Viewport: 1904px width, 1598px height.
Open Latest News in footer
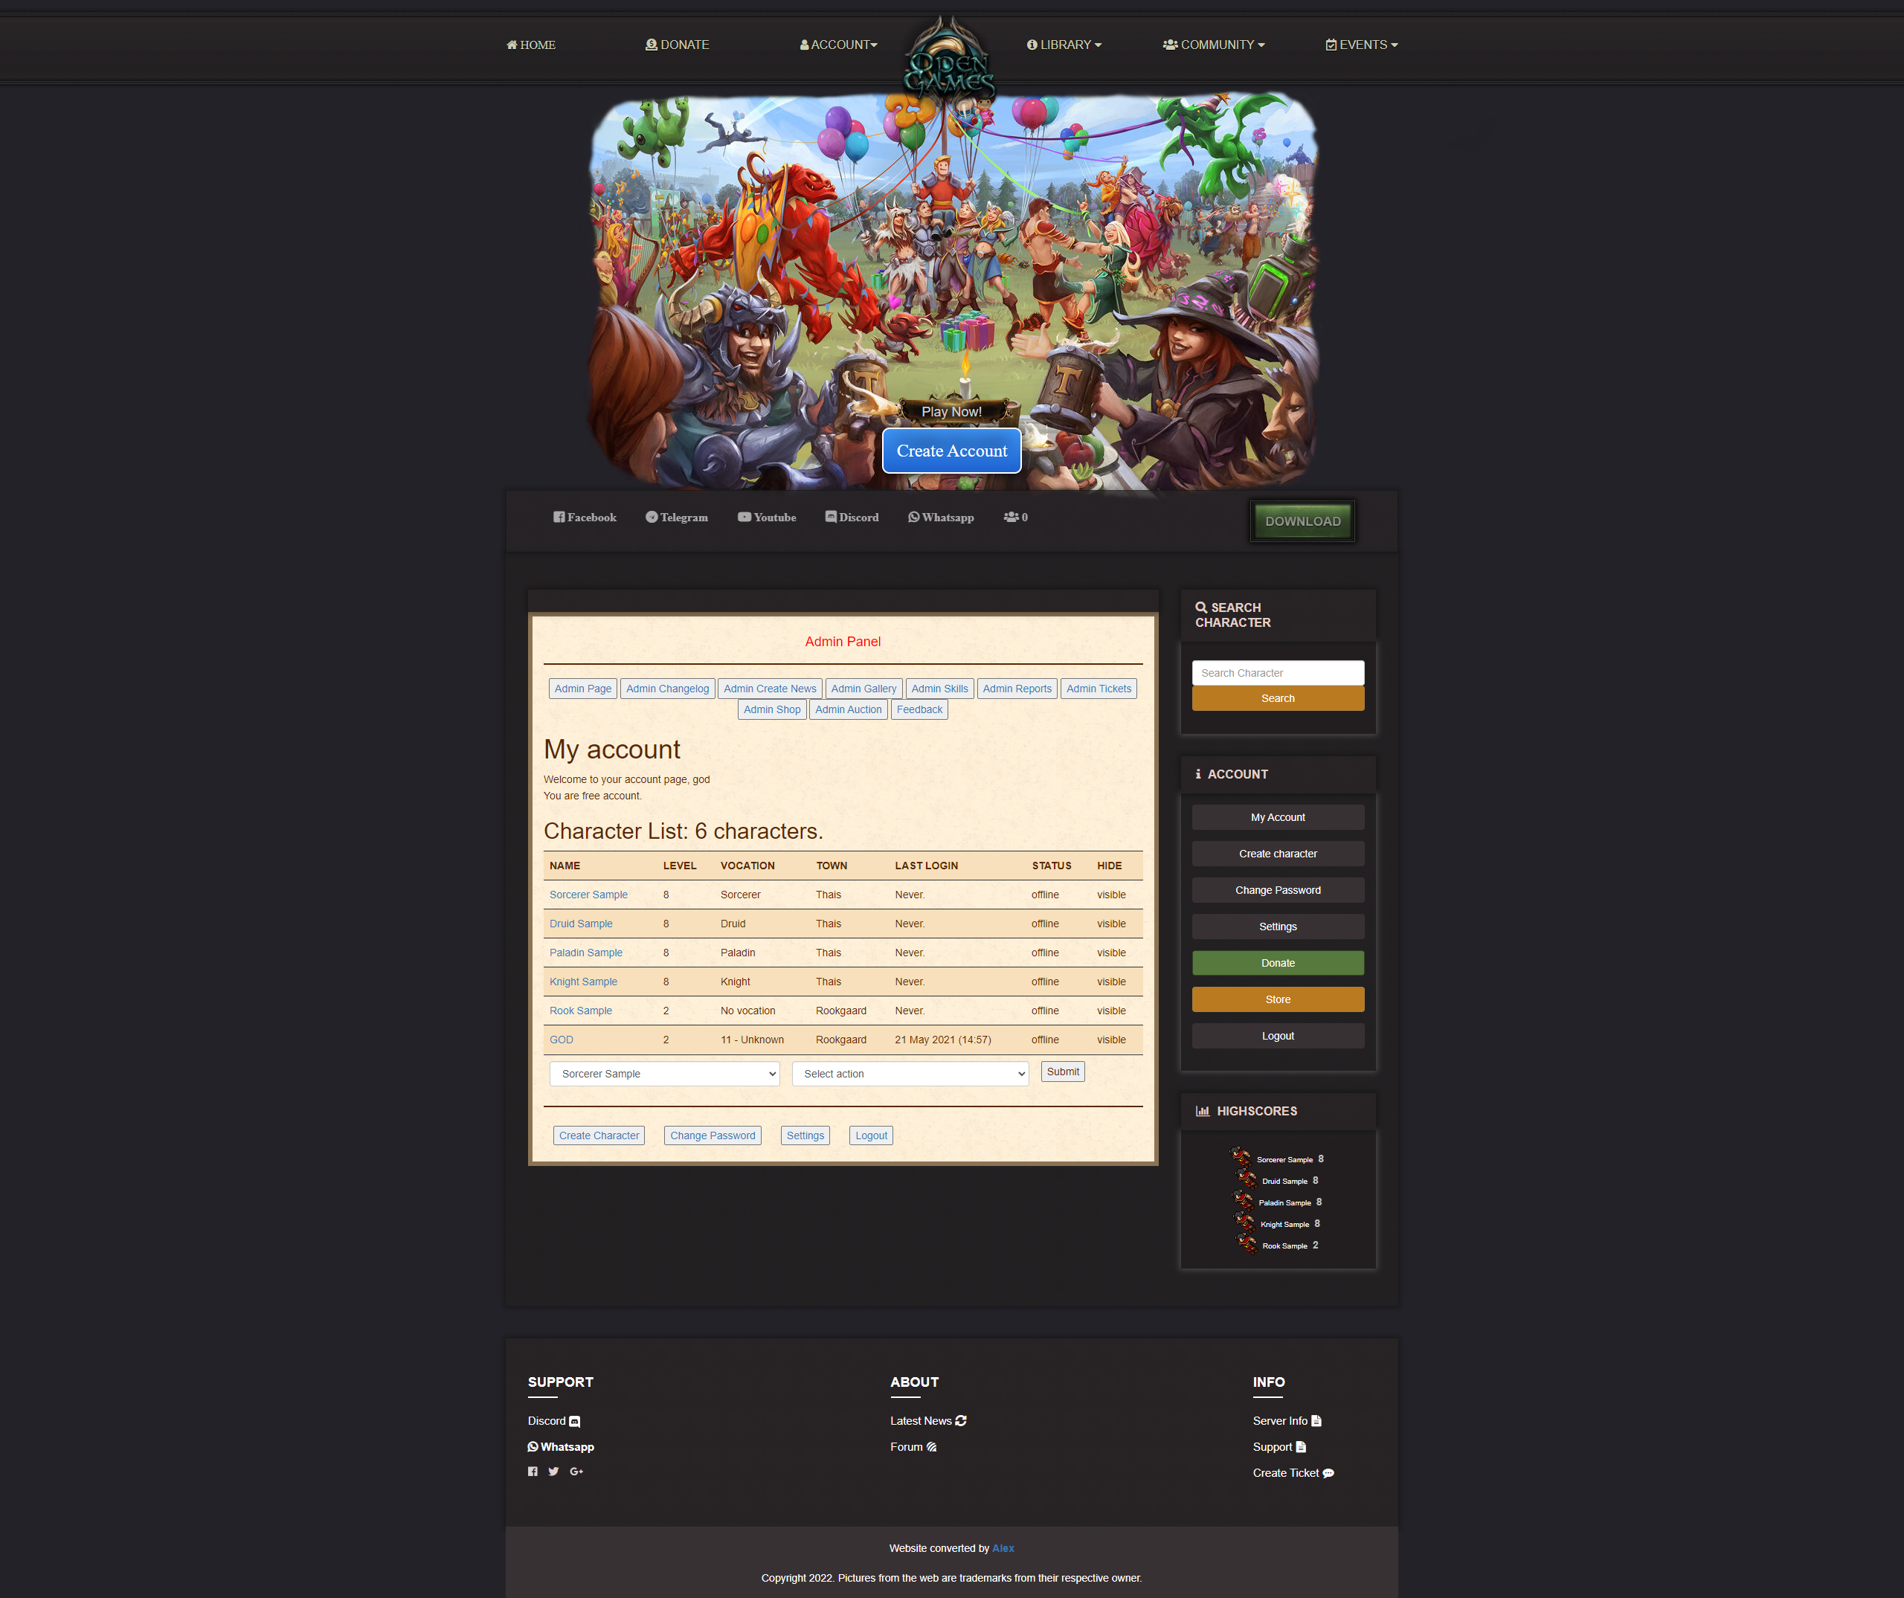[x=928, y=1420]
